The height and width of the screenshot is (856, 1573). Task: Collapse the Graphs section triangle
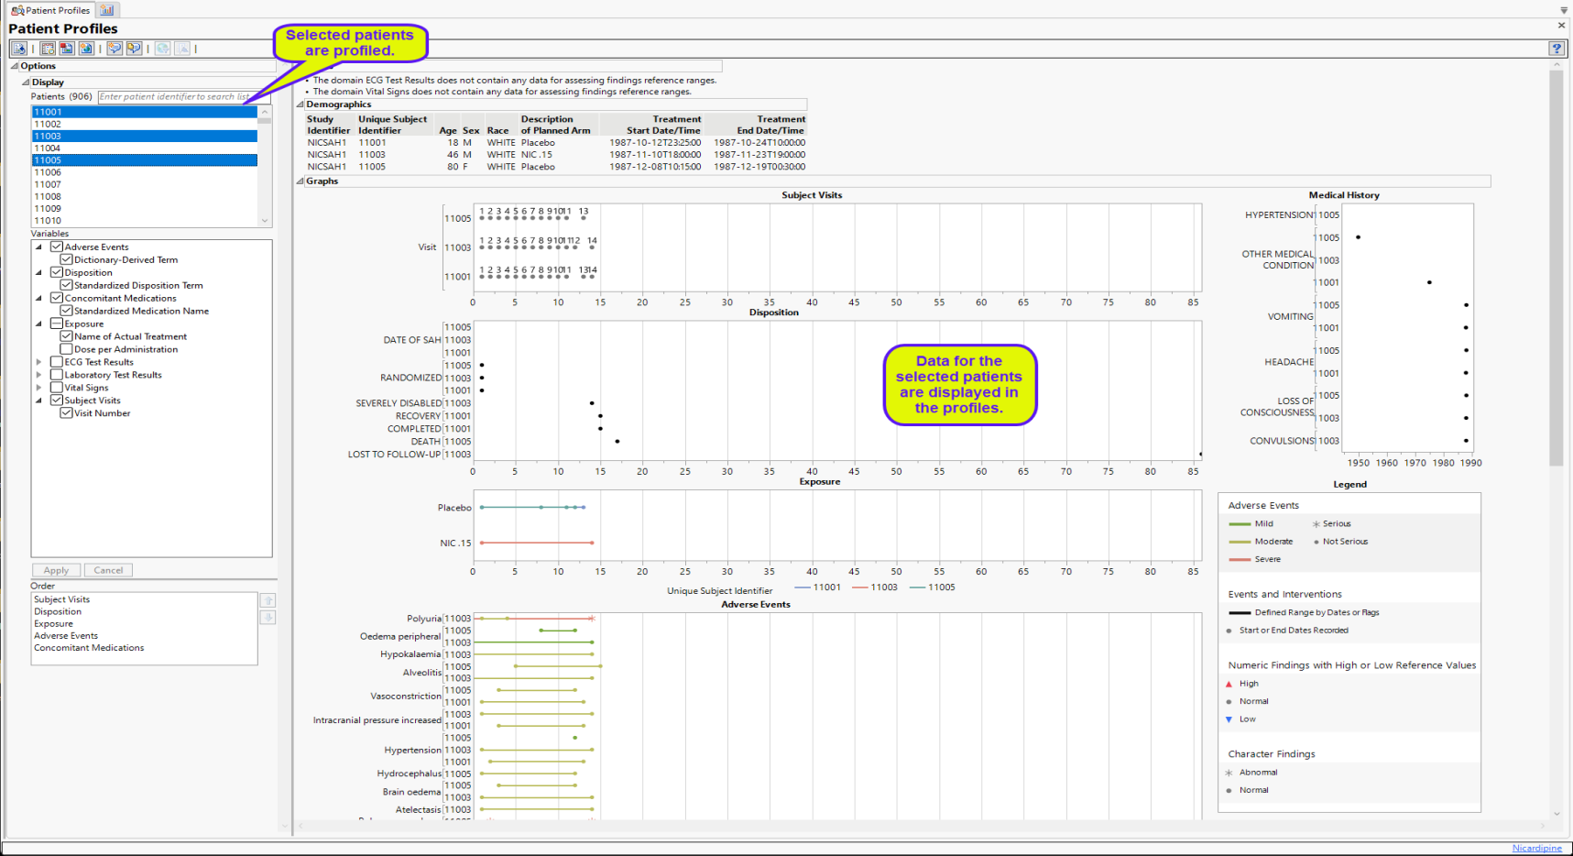[300, 181]
